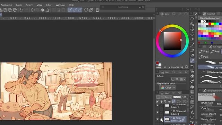
Task: Click the Undo arrow in command bar
Action: pos(22,10)
